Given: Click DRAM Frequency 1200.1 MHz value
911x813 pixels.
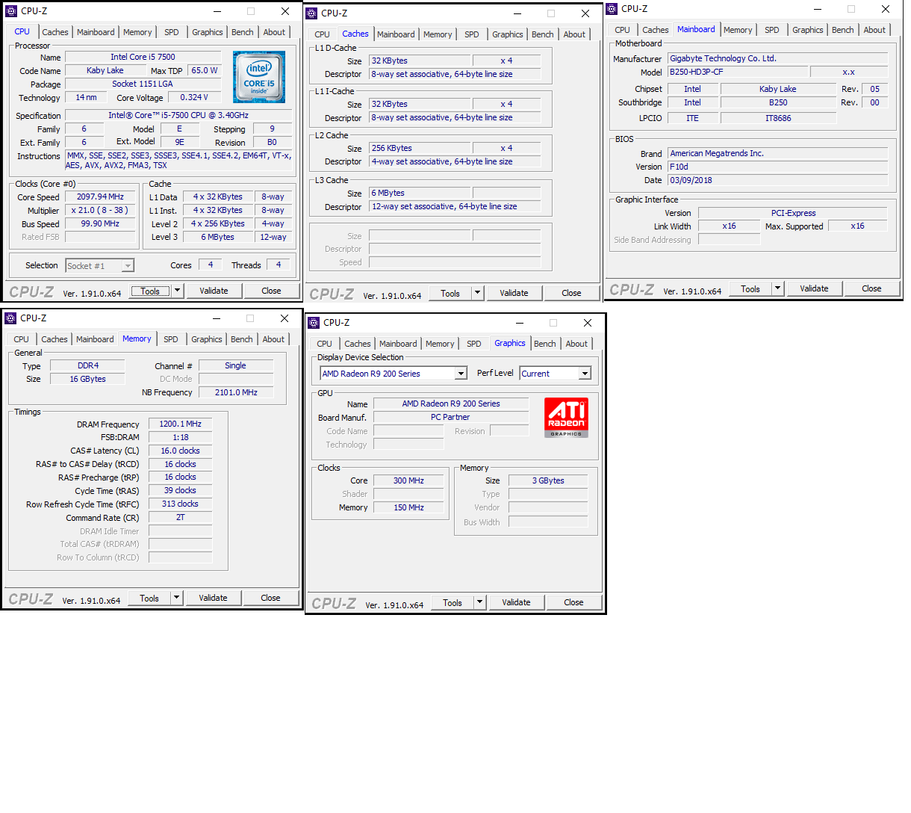Looking at the screenshot, I should 180,424.
